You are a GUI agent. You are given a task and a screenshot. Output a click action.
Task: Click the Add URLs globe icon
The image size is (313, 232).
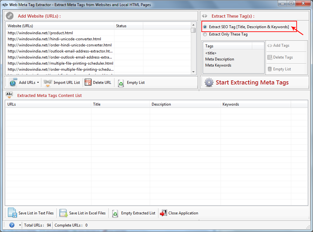point(13,83)
